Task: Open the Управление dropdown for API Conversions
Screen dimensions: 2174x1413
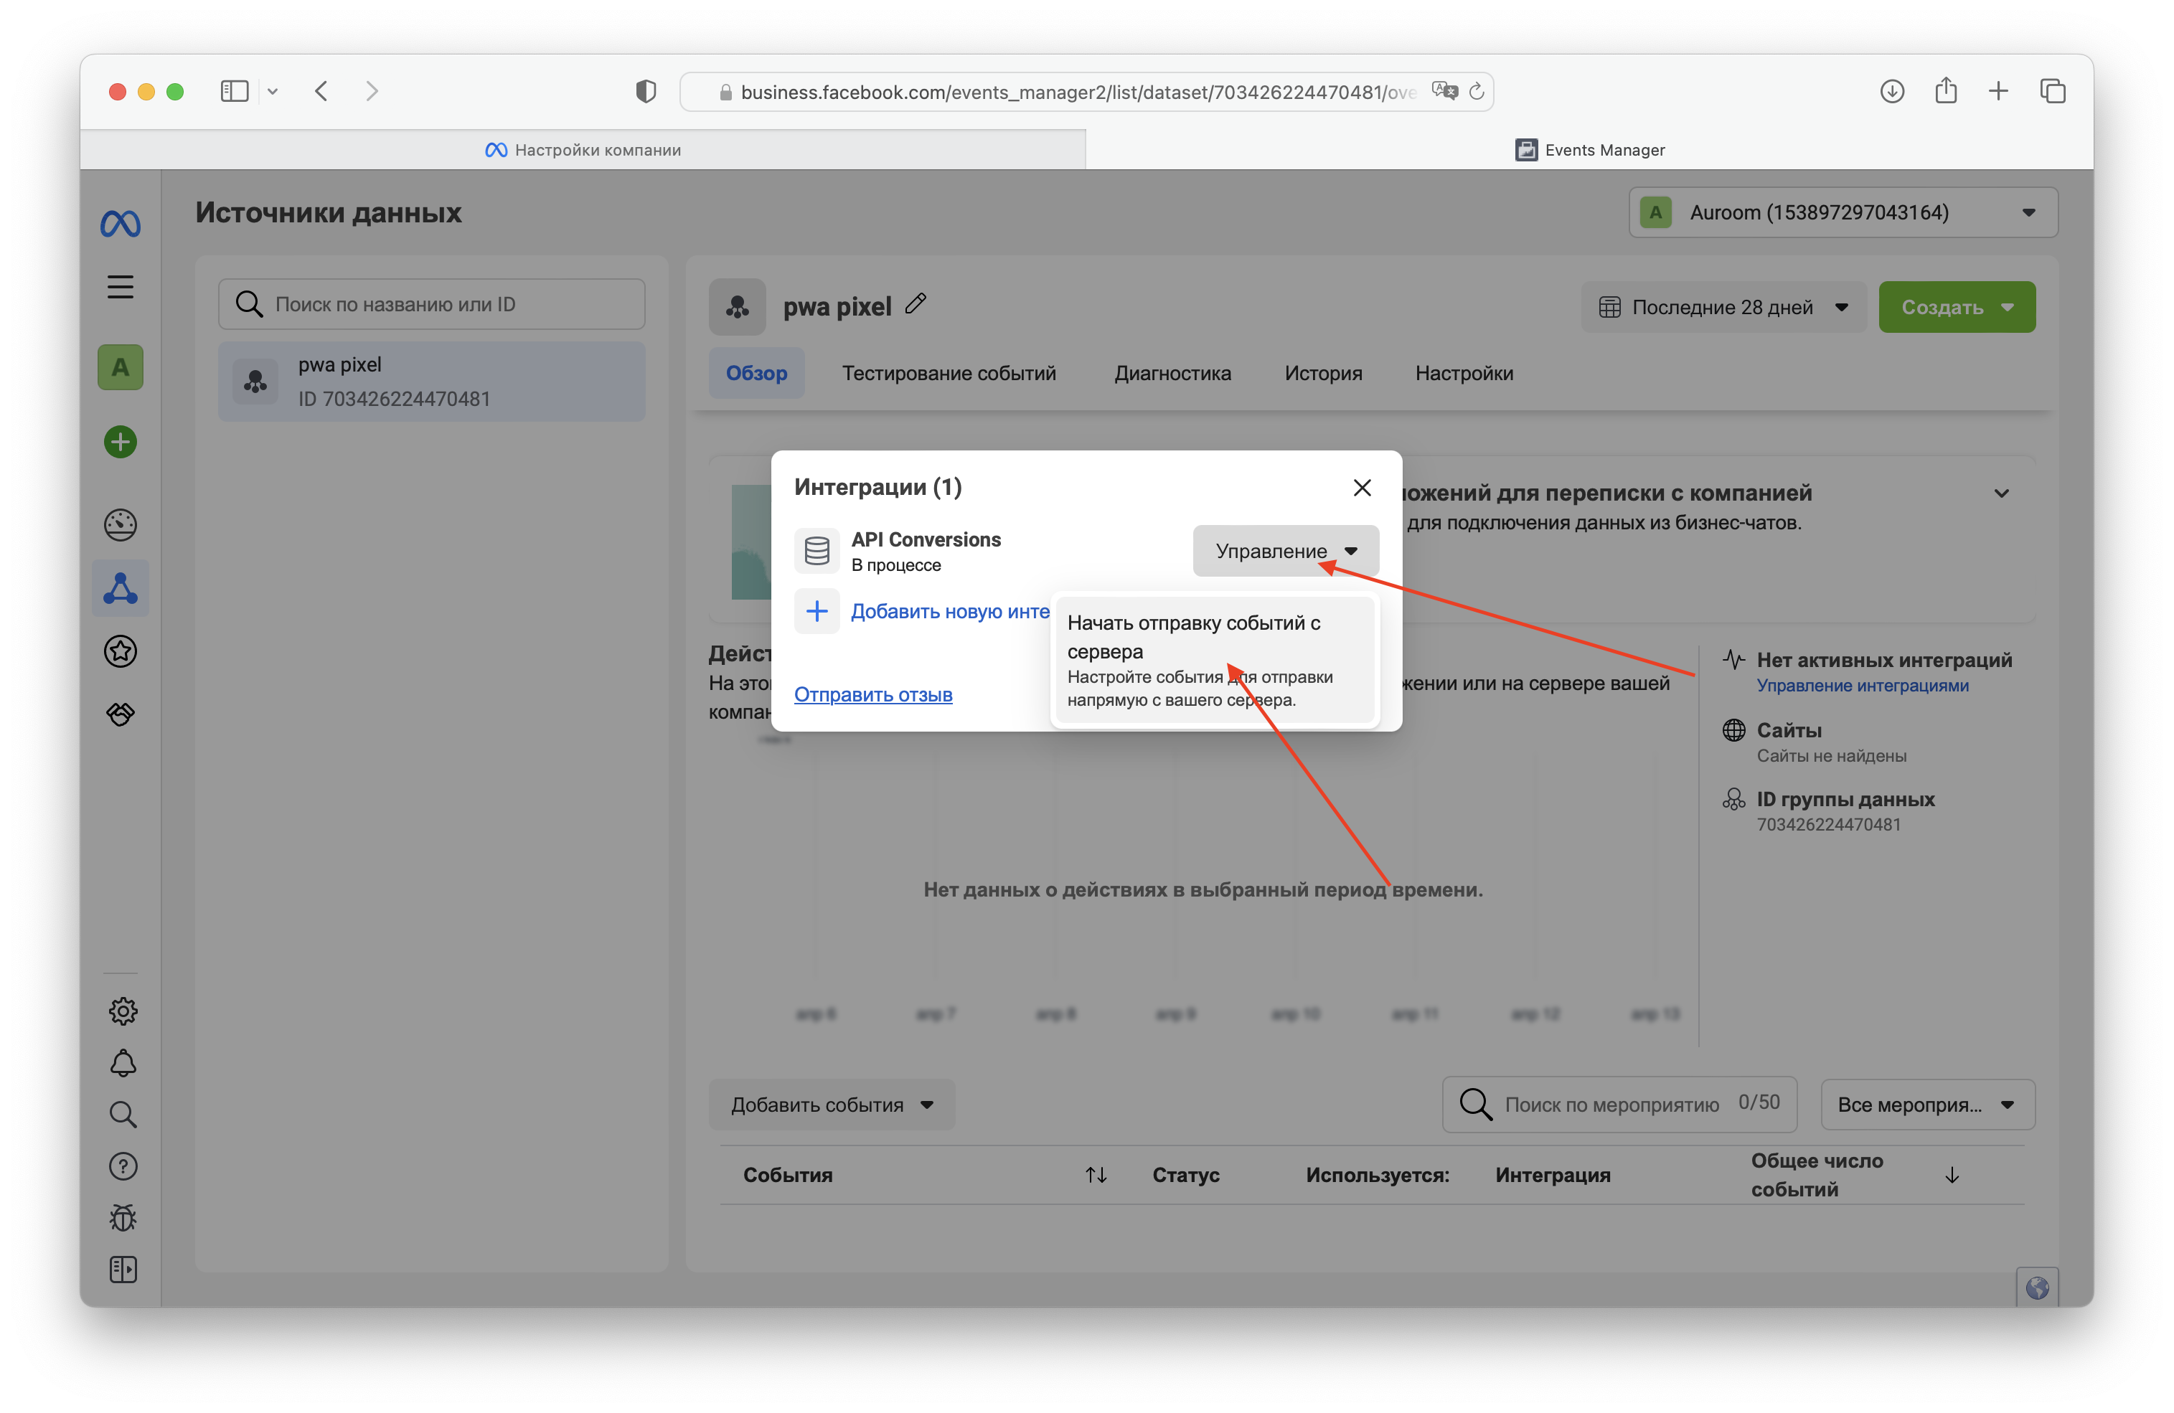Action: [x=1284, y=551]
